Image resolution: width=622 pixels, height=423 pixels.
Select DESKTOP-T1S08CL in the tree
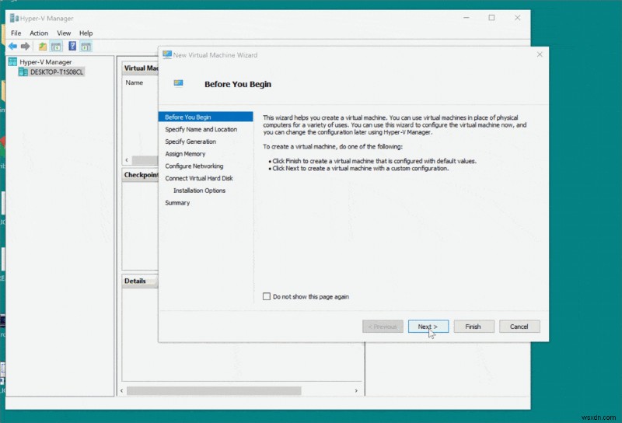click(57, 72)
